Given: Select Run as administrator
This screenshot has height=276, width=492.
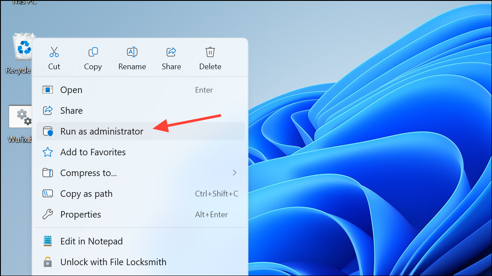Looking at the screenshot, I should (x=140, y=131).
